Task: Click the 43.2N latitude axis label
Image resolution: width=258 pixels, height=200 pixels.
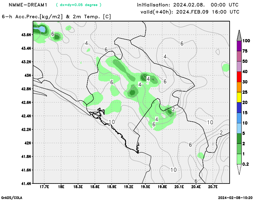Action: (26, 62)
